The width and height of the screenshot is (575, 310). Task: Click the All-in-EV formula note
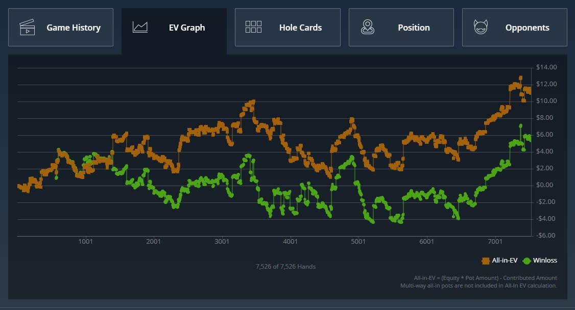[485, 278]
